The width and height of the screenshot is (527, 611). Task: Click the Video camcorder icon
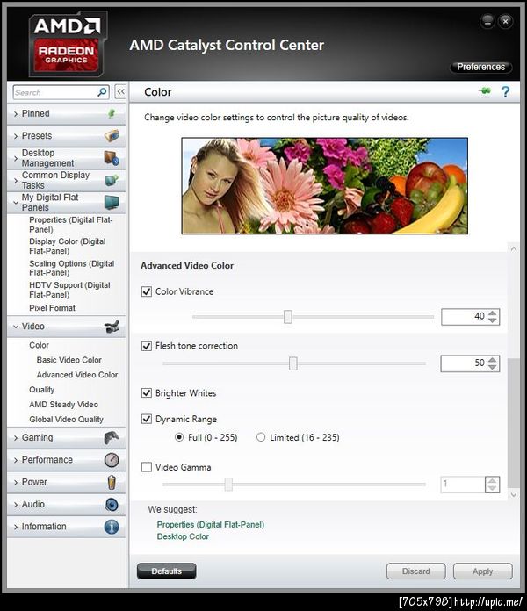click(x=112, y=327)
